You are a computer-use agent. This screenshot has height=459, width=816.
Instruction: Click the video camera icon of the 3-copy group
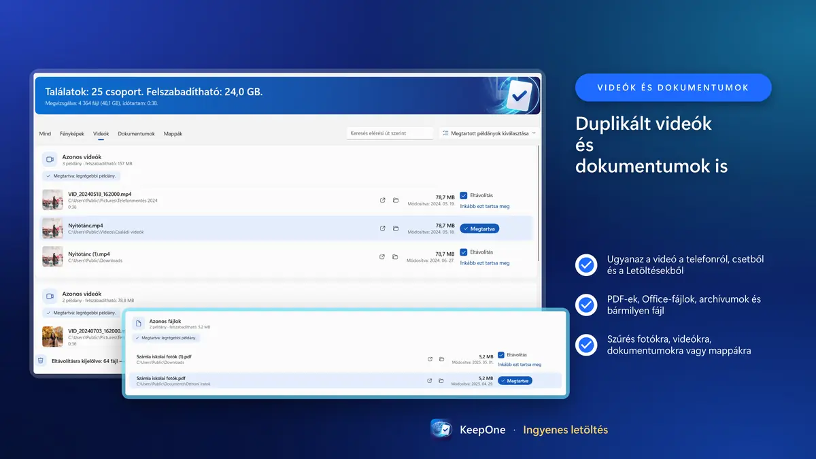(x=49, y=160)
